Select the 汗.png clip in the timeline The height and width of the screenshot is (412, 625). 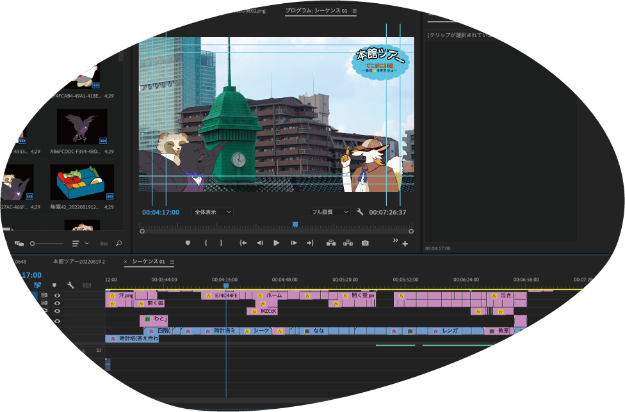tap(121, 296)
